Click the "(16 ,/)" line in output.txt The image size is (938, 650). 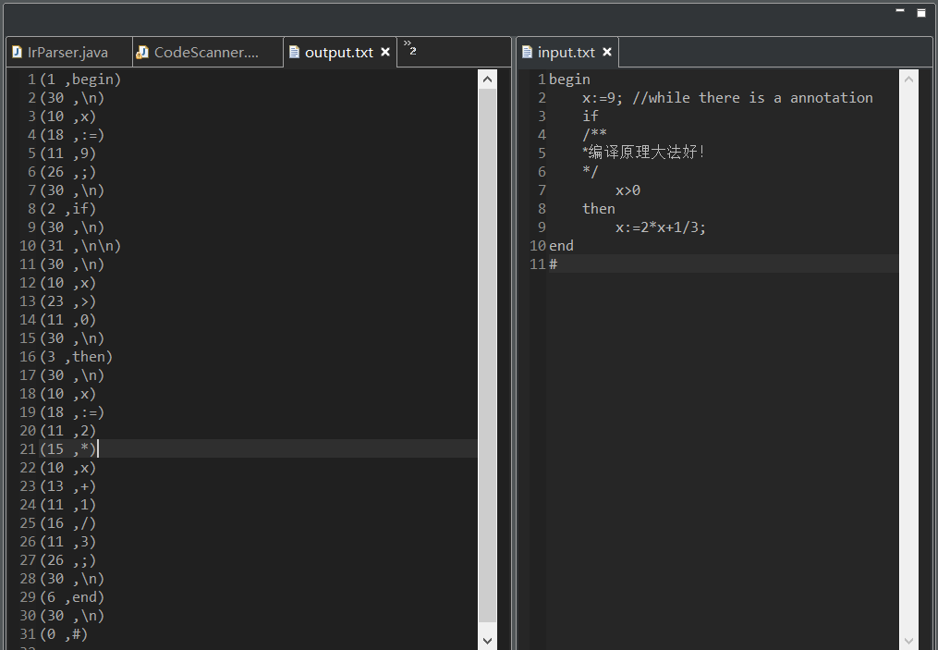coord(68,523)
